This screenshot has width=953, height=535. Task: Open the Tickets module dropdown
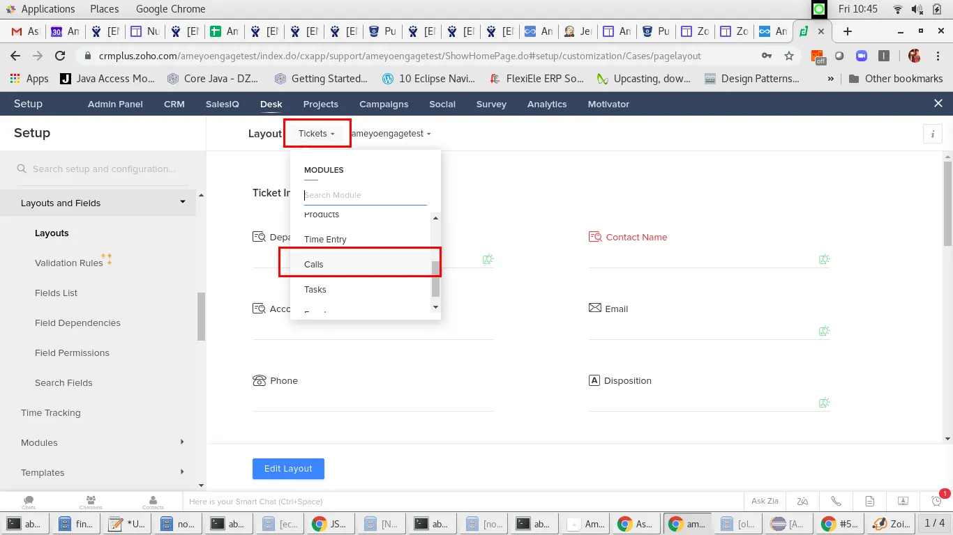click(x=317, y=133)
